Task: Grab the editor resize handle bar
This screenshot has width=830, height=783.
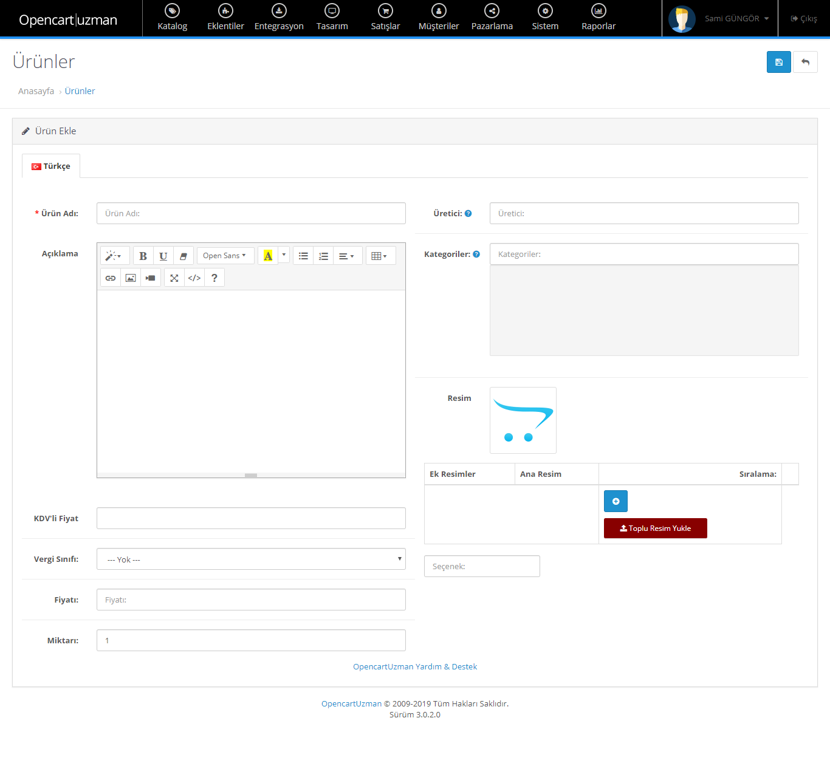Action: pos(251,475)
